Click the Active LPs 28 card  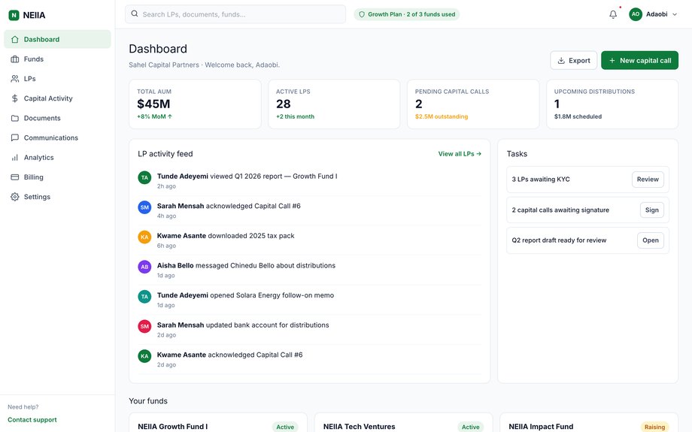(x=334, y=104)
